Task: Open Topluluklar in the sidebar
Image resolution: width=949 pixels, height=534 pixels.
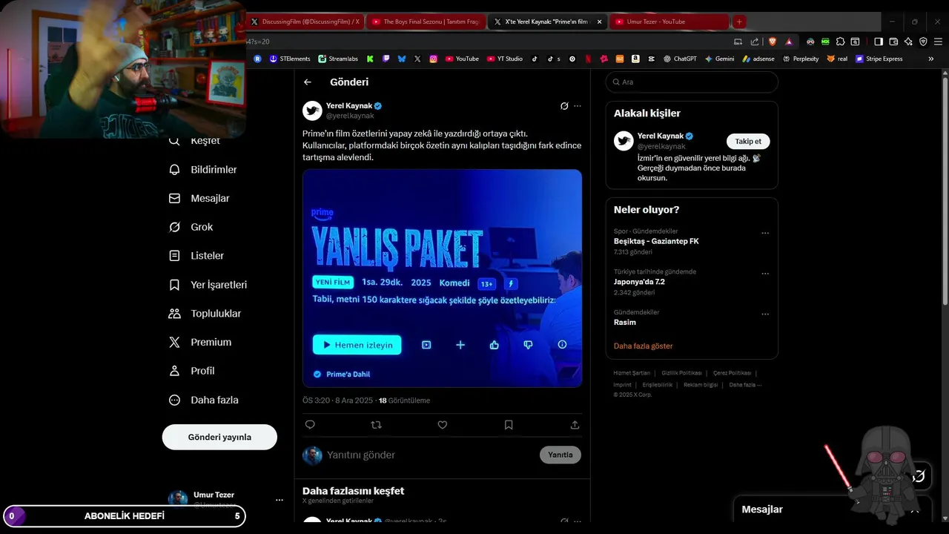Action: click(x=205, y=314)
